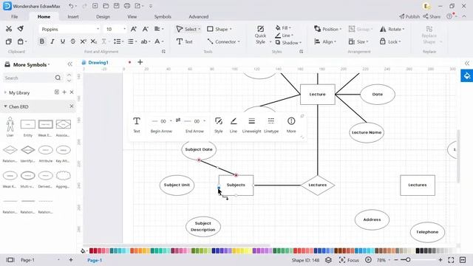473x266 pixels.
Task: Select the Format Painter icon
Action: (21, 29)
